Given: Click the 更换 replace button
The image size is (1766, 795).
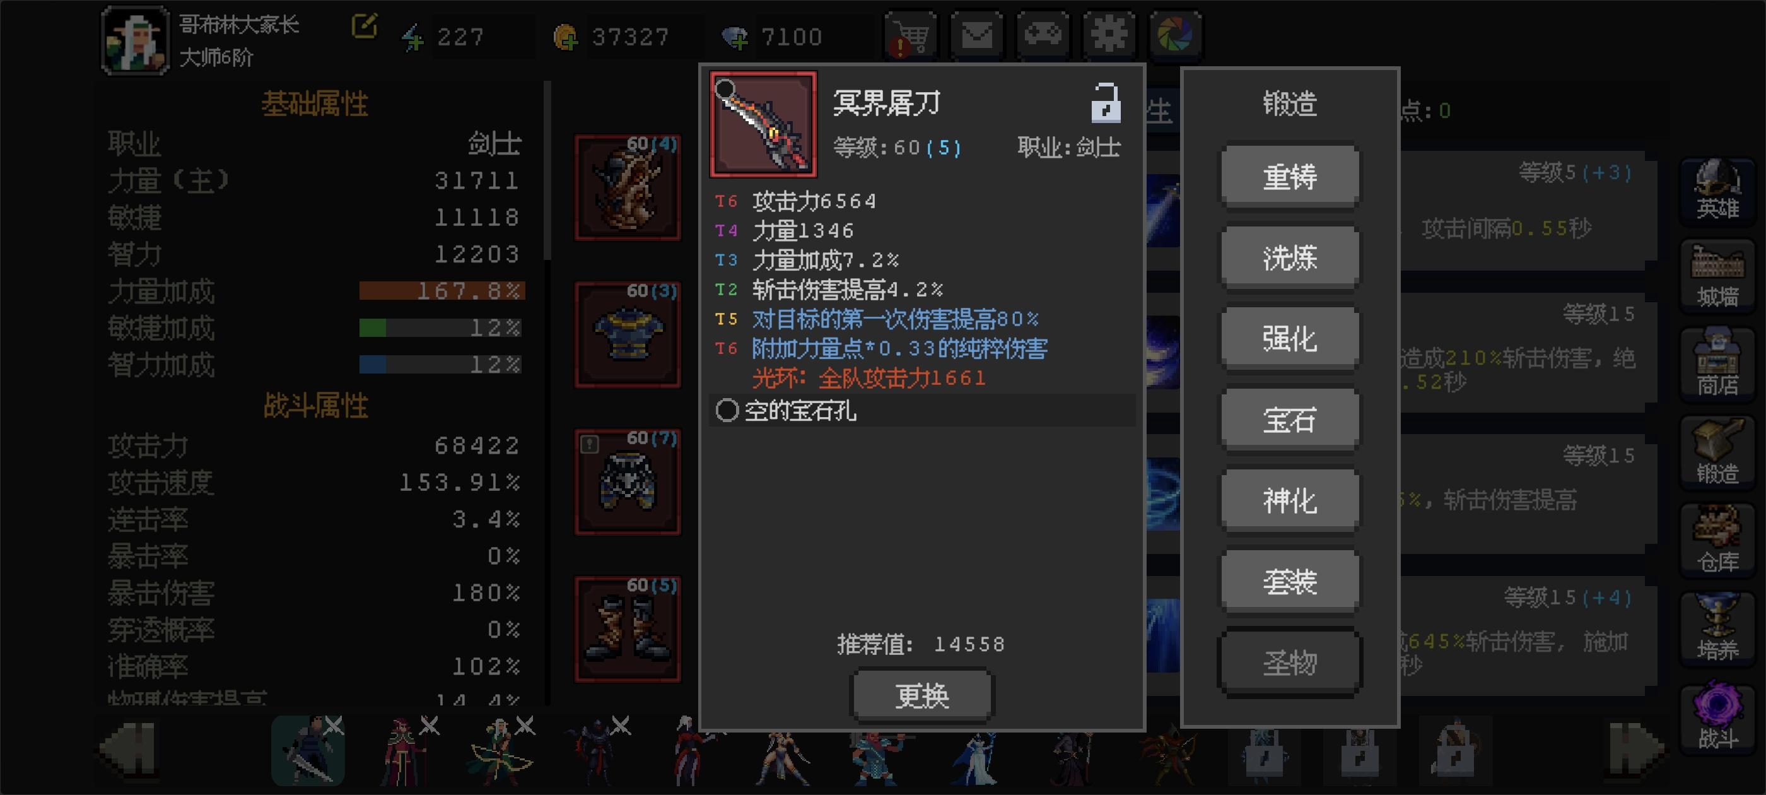Looking at the screenshot, I should [x=922, y=695].
